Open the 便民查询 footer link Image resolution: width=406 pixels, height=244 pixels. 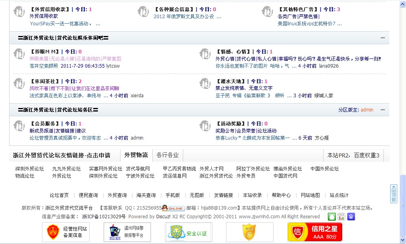pos(88,195)
